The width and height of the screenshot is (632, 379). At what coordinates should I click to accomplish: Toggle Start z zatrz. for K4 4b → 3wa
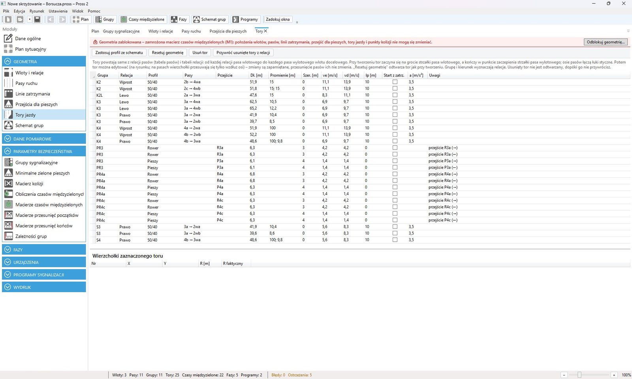point(395,141)
